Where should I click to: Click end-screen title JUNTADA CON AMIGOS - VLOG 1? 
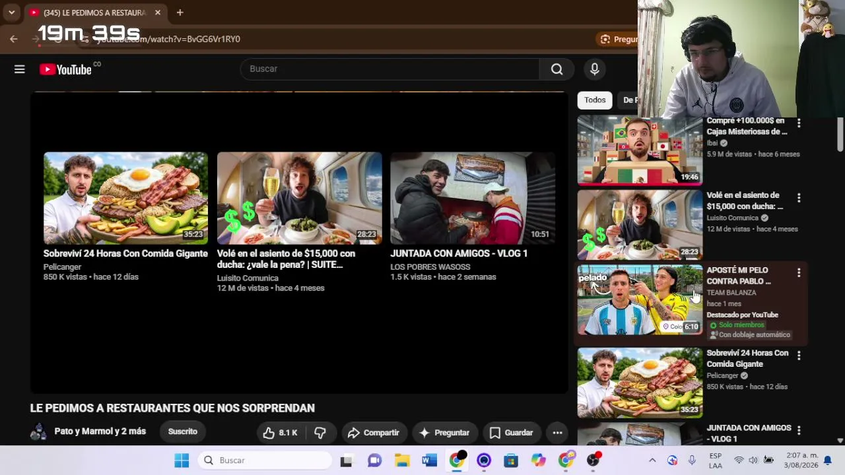coord(459,253)
